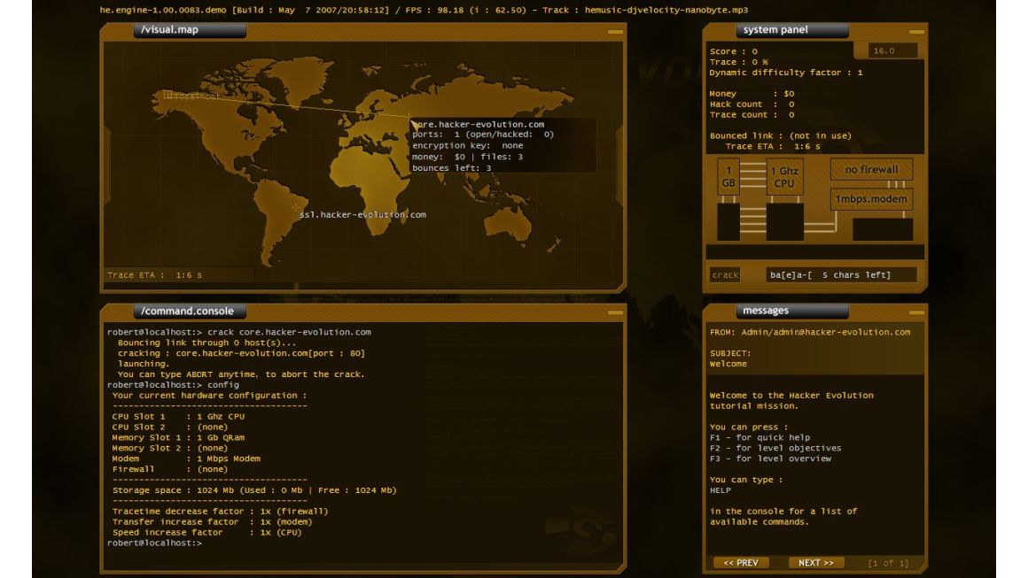
Task: Click the "CPU Slot 1 : 1 Ghz CPU" row
Action: tap(178, 416)
